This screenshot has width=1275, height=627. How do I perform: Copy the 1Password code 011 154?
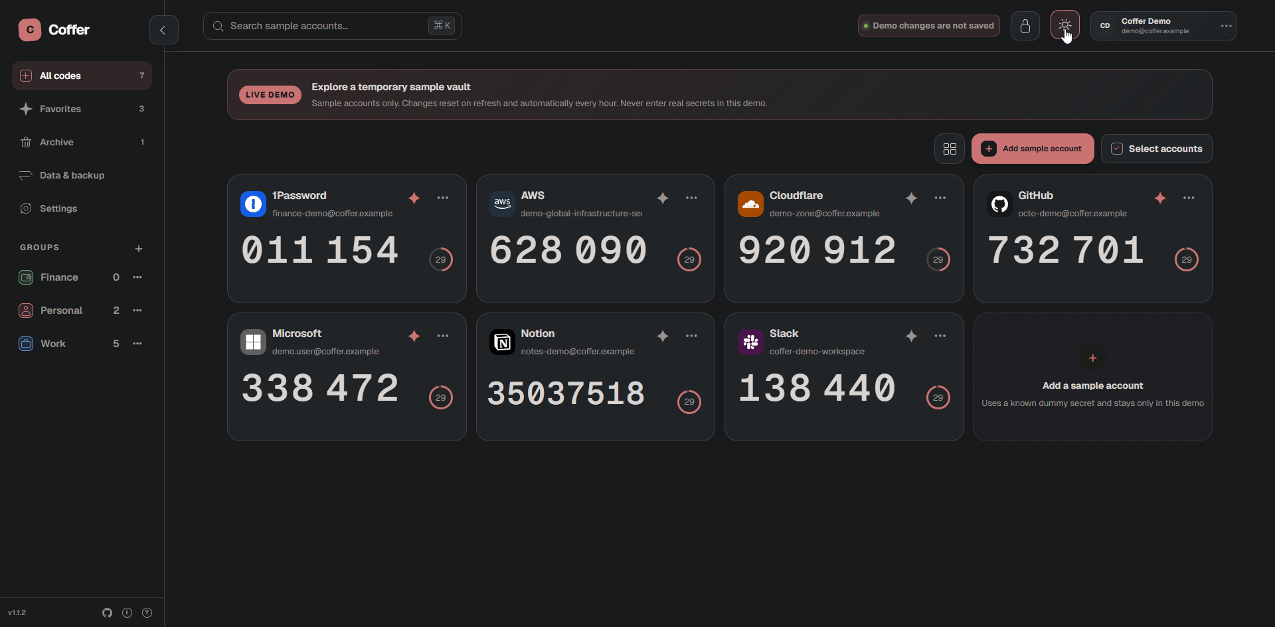tap(320, 251)
